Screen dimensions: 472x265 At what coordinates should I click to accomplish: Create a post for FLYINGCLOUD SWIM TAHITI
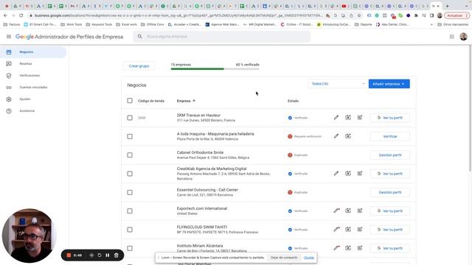click(360, 229)
